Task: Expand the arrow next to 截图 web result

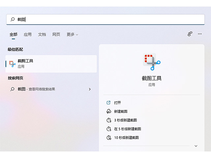Action: point(90,89)
